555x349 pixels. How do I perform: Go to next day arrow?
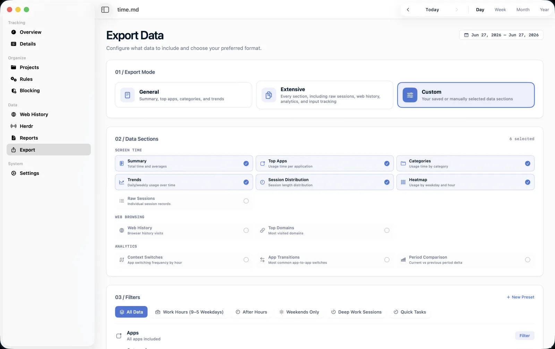point(457,10)
